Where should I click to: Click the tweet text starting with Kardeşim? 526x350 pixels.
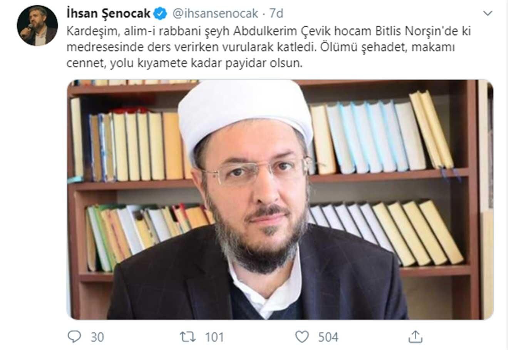point(269,47)
